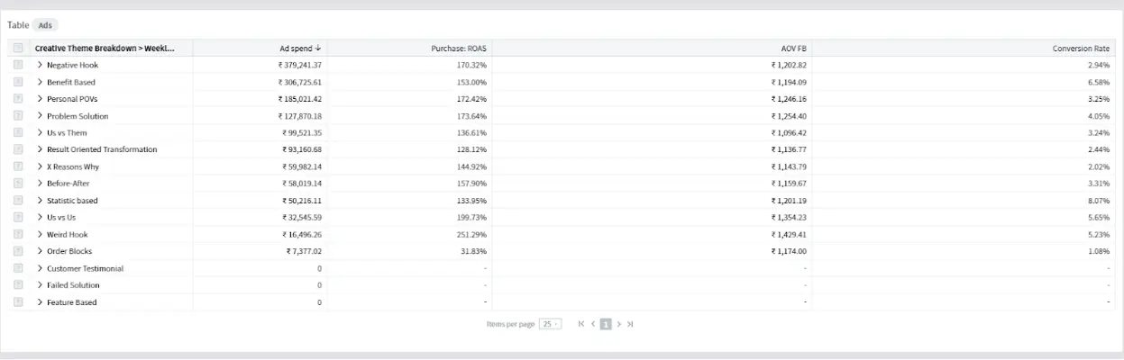Expand the Statistic based row
The height and width of the screenshot is (360, 1124).
click(x=40, y=201)
